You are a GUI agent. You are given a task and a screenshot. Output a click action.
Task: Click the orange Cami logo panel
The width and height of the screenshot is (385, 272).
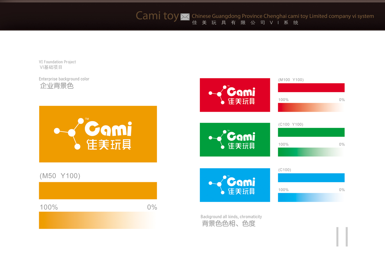click(x=98, y=134)
